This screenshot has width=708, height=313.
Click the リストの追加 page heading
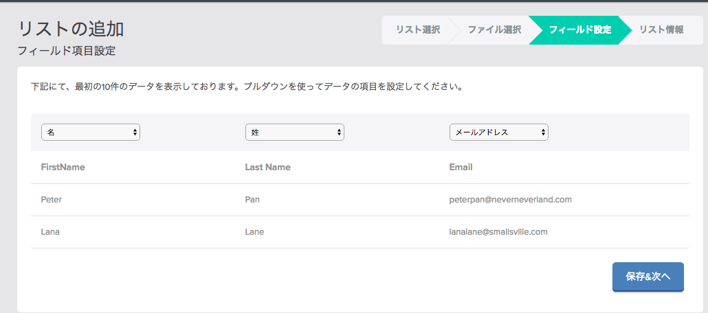click(x=71, y=30)
